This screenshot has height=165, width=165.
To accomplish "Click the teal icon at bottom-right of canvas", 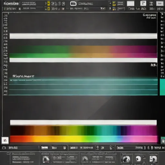I will 163,140.
